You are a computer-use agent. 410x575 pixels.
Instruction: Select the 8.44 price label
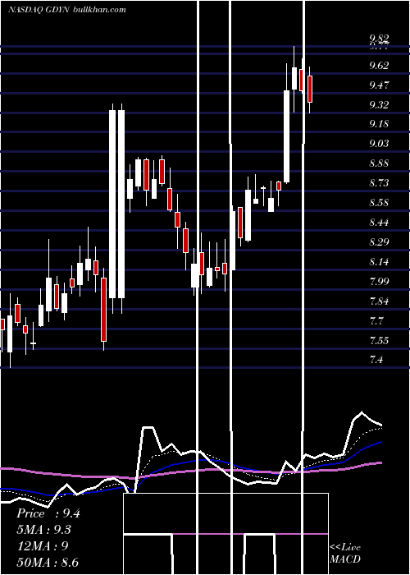(379, 223)
